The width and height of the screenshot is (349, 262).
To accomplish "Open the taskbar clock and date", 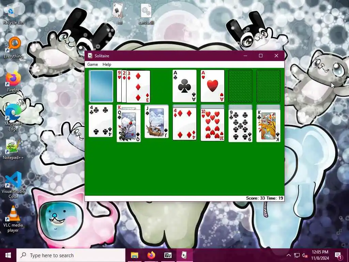I will click(x=320, y=255).
